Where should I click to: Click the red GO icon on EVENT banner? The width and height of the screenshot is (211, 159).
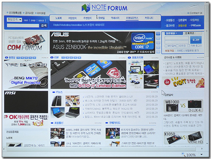167,82
